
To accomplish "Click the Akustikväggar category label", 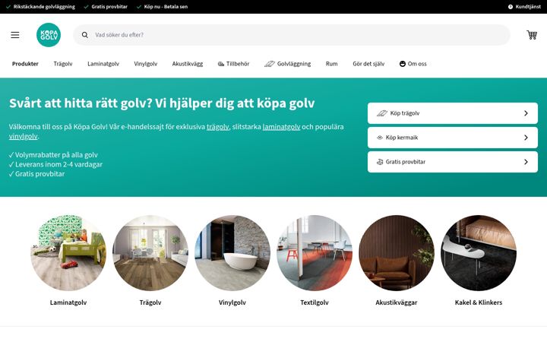I will [397, 302].
